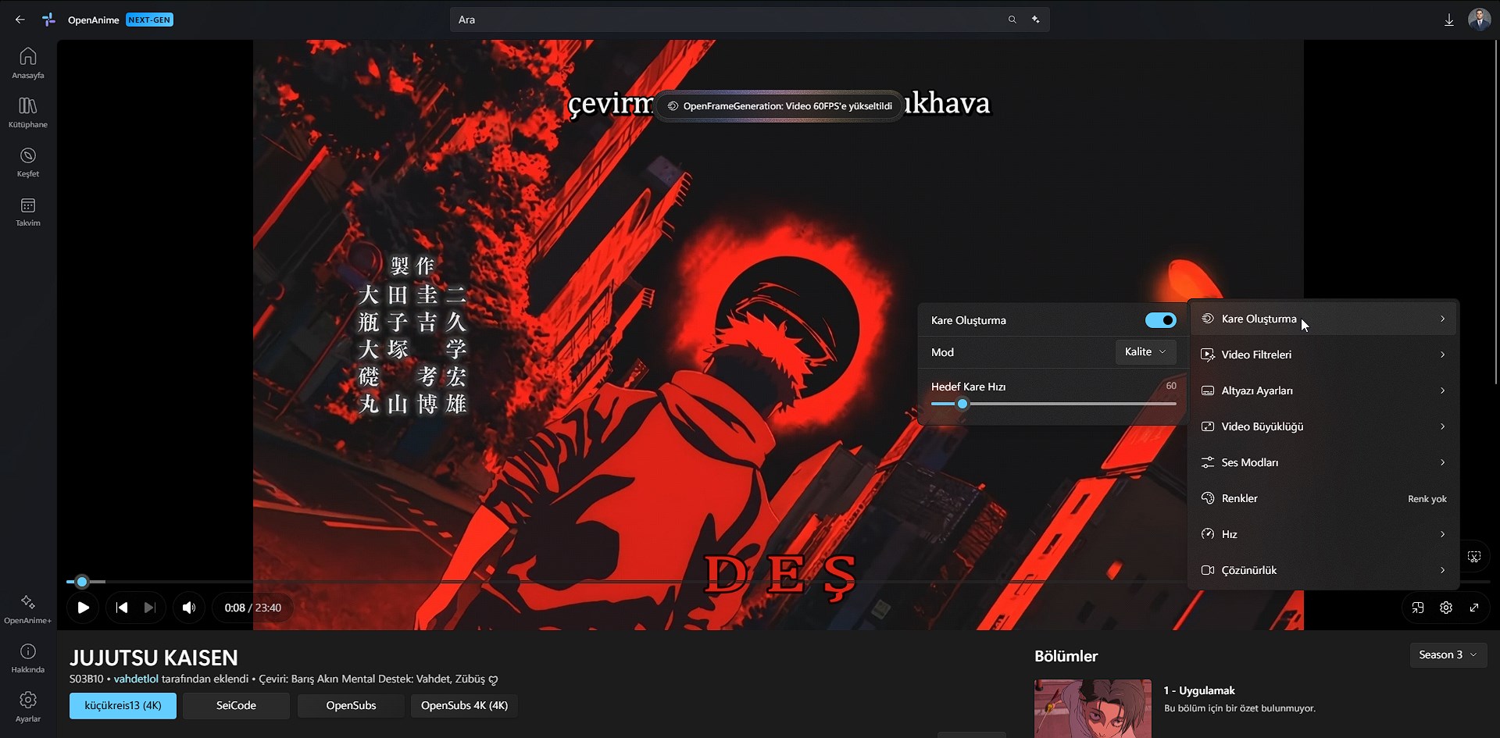Turn off the Kare Oluşturma switch
Image resolution: width=1500 pixels, height=738 pixels.
(x=1160, y=320)
